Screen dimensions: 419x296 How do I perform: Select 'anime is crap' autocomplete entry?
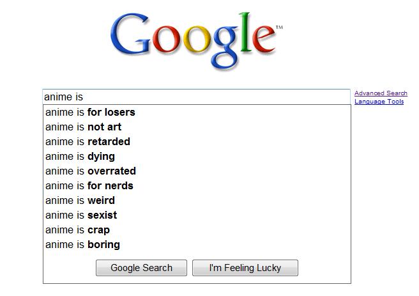[x=77, y=230]
